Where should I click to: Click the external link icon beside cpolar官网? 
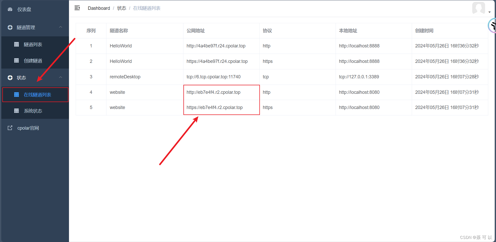coord(10,128)
